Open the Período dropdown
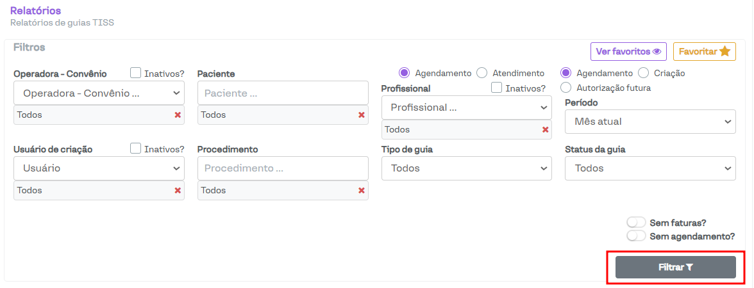 pos(650,122)
